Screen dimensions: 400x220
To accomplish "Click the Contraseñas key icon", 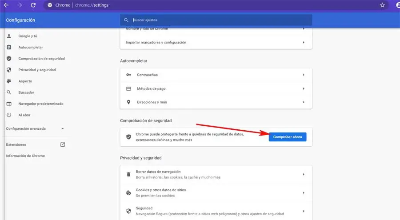I will tap(129, 75).
